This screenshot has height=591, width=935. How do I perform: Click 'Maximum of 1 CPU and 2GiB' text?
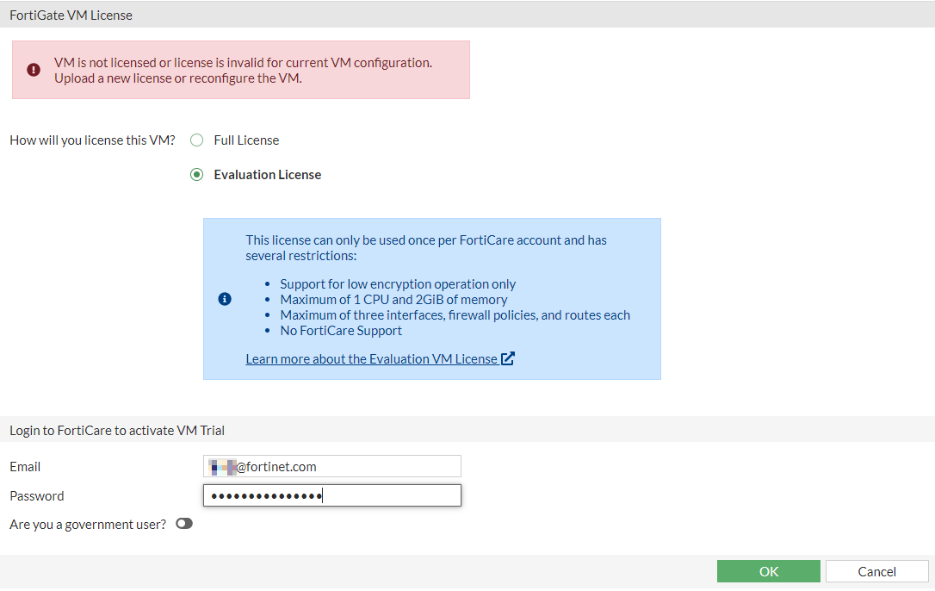tap(393, 300)
